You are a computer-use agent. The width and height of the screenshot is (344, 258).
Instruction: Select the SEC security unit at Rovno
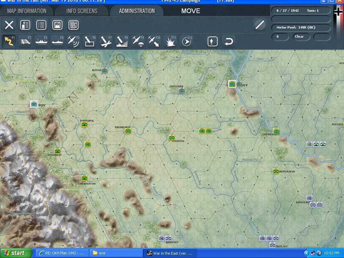tap(104, 71)
